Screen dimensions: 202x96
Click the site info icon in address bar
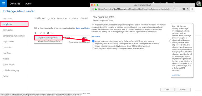(x=93, y=9)
